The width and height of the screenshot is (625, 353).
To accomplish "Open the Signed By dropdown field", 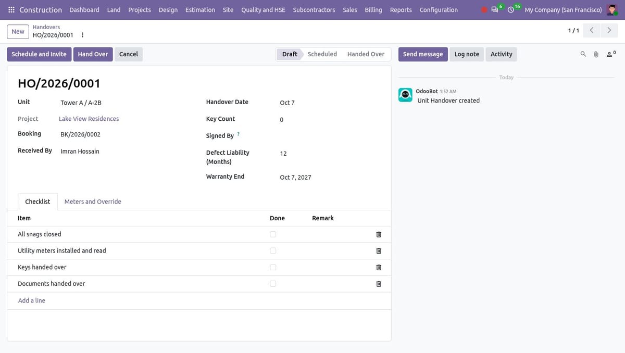I will [329, 136].
